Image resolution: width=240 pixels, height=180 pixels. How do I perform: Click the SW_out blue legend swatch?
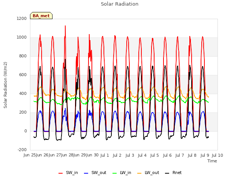pos(86,173)
